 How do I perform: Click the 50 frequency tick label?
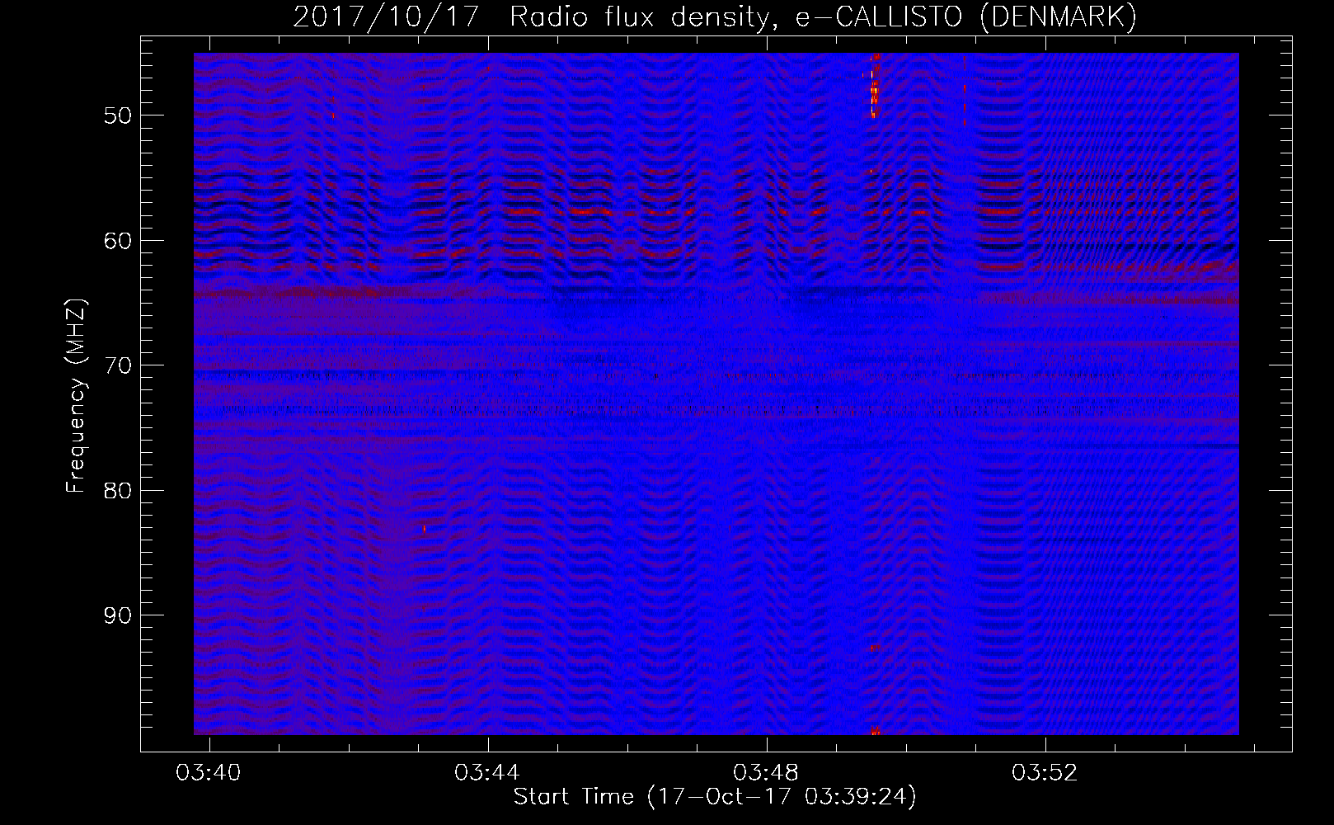118,115
